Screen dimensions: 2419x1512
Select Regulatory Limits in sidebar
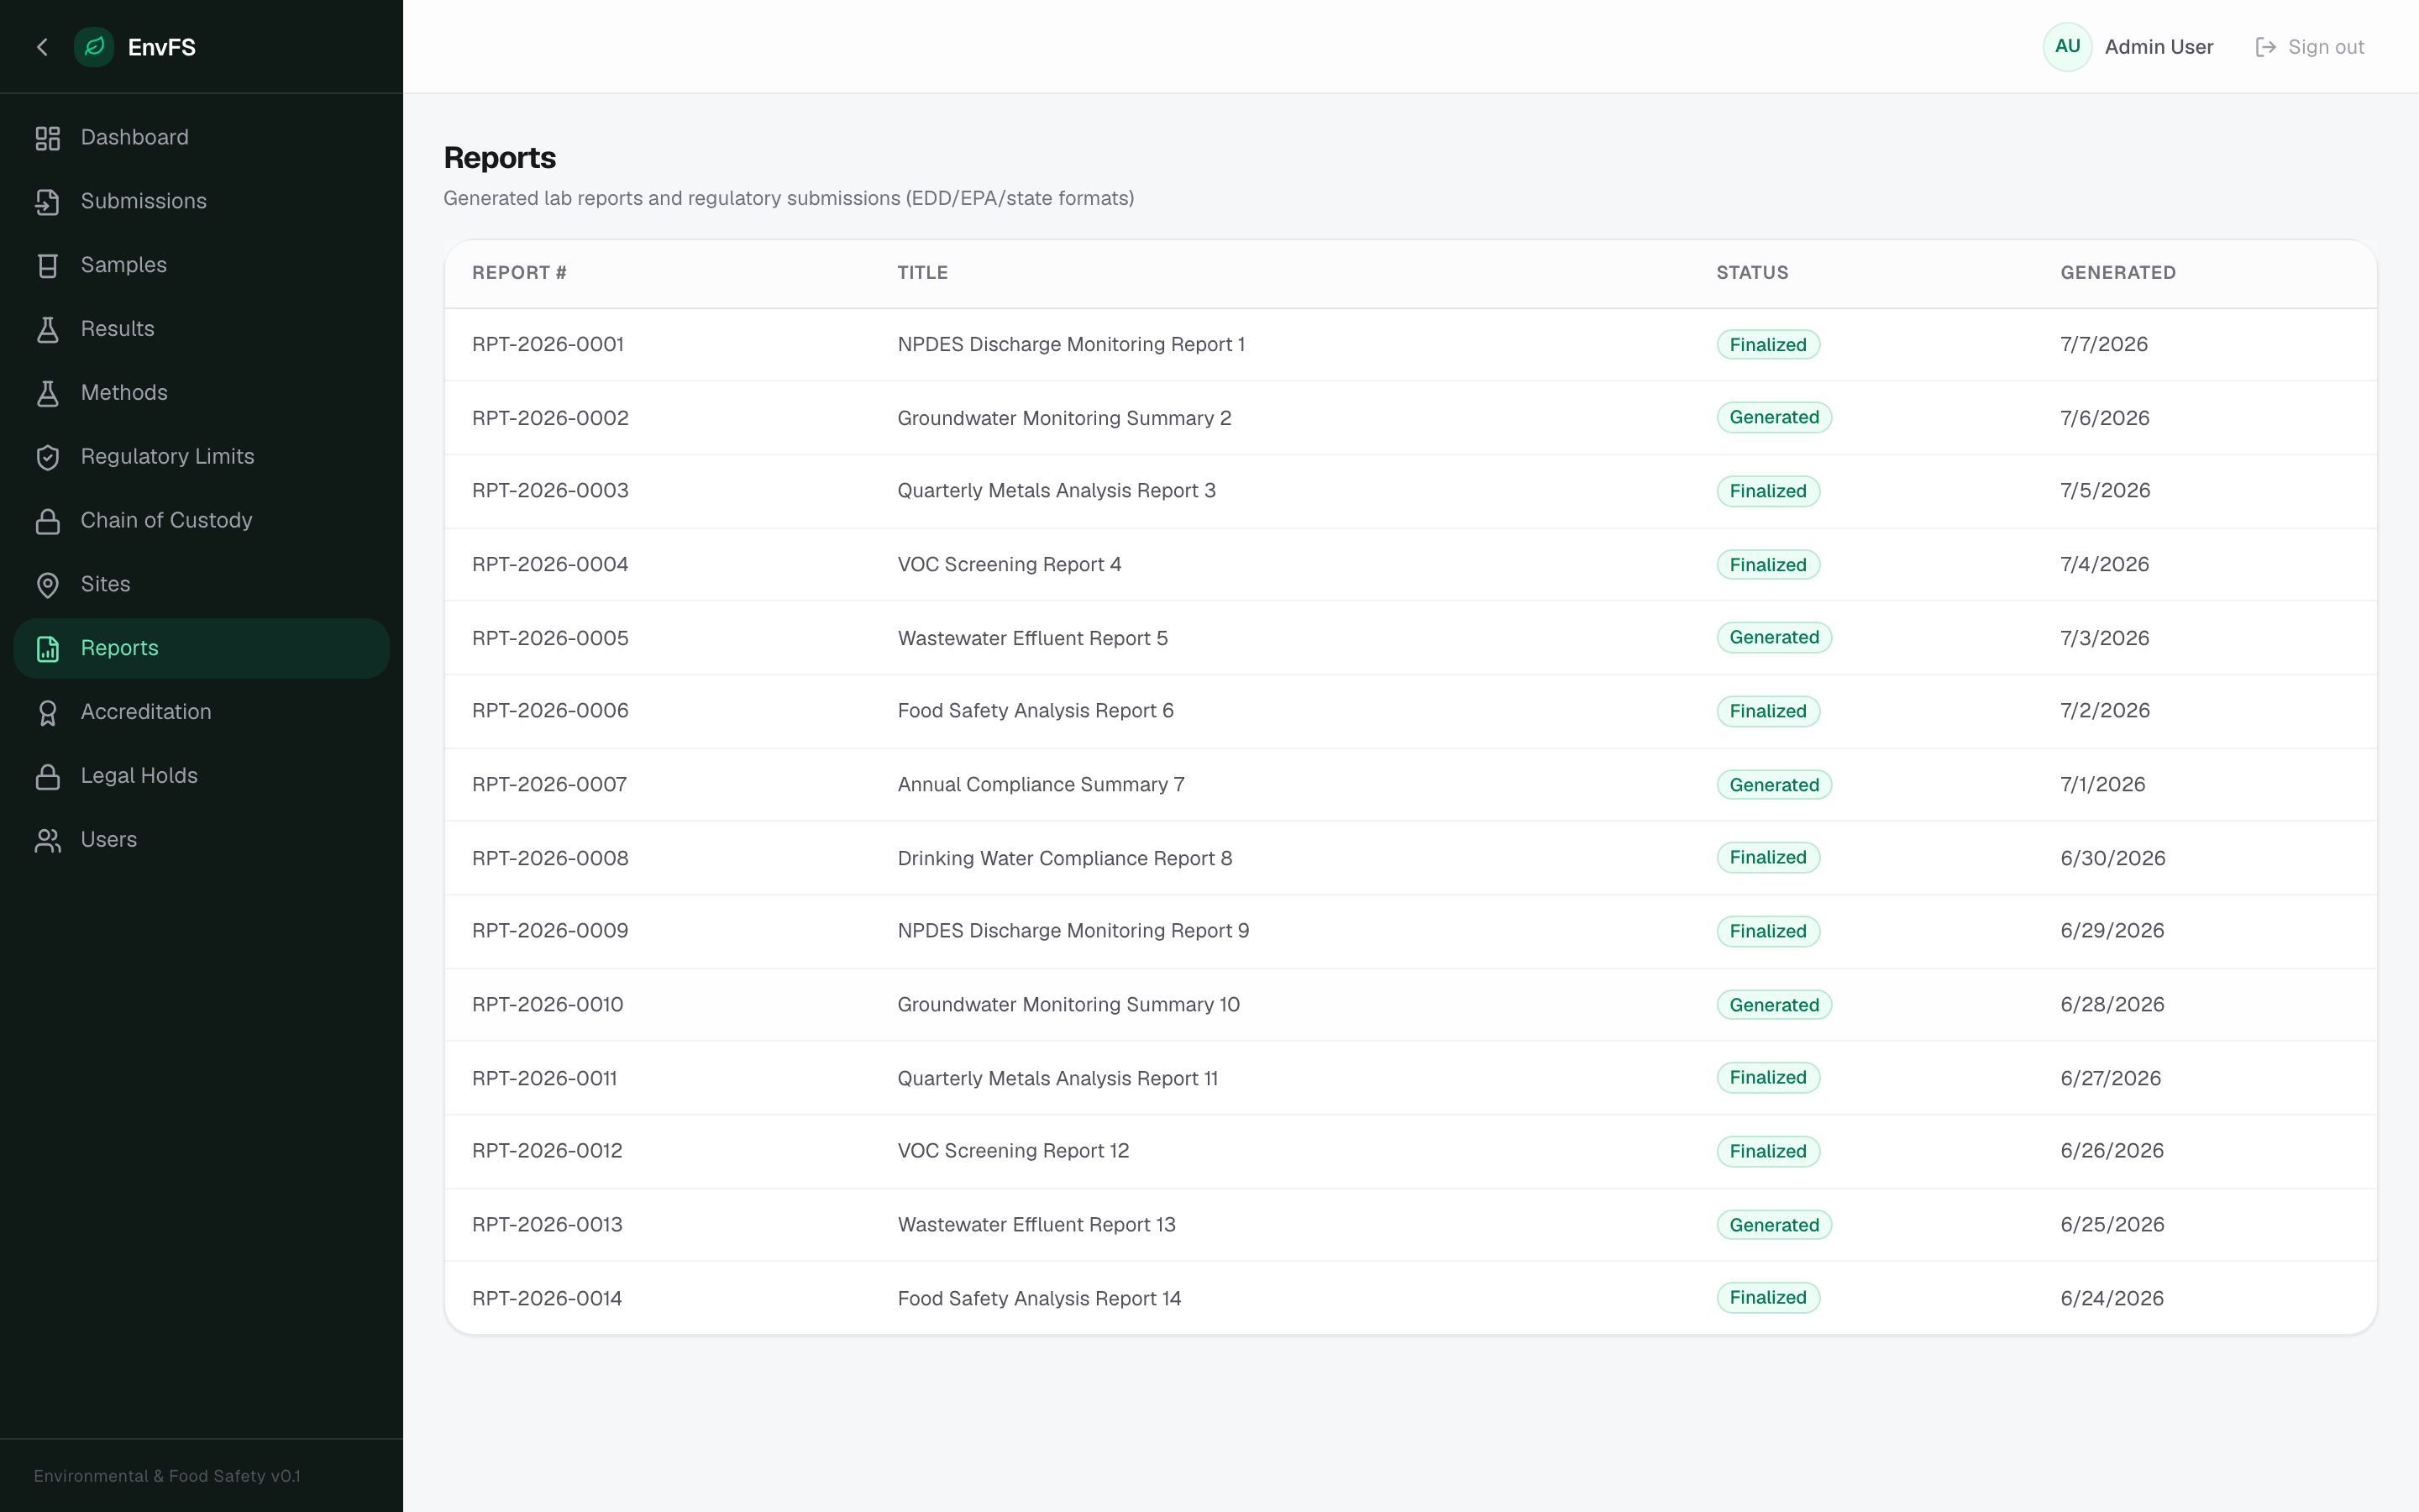201,458
